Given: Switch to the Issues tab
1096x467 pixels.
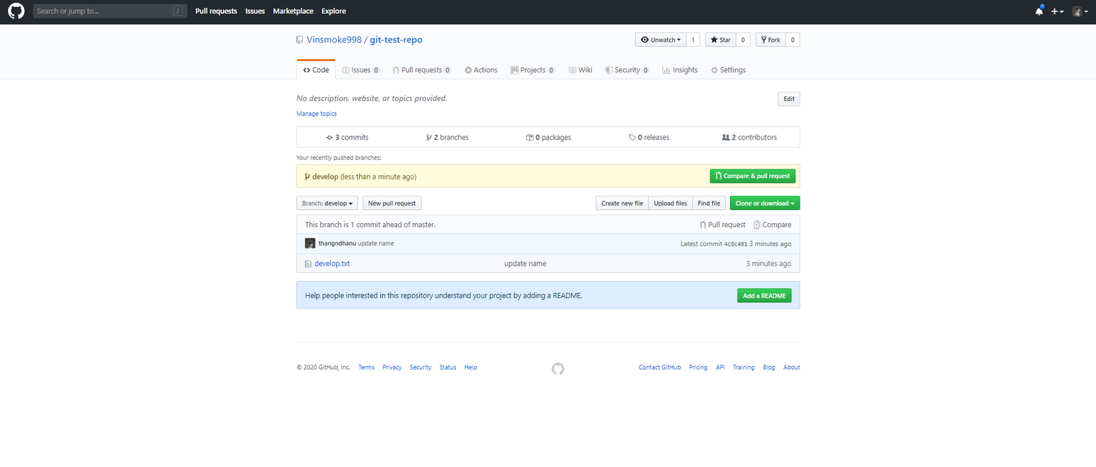Looking at the screenshot, I should pyautogui.click(x=360, y=70).
